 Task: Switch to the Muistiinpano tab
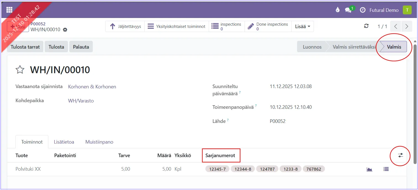click(x=99, y=142)
